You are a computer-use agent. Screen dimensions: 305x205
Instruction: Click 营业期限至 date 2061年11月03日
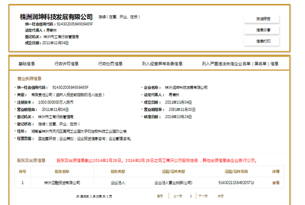click(182, 110)
